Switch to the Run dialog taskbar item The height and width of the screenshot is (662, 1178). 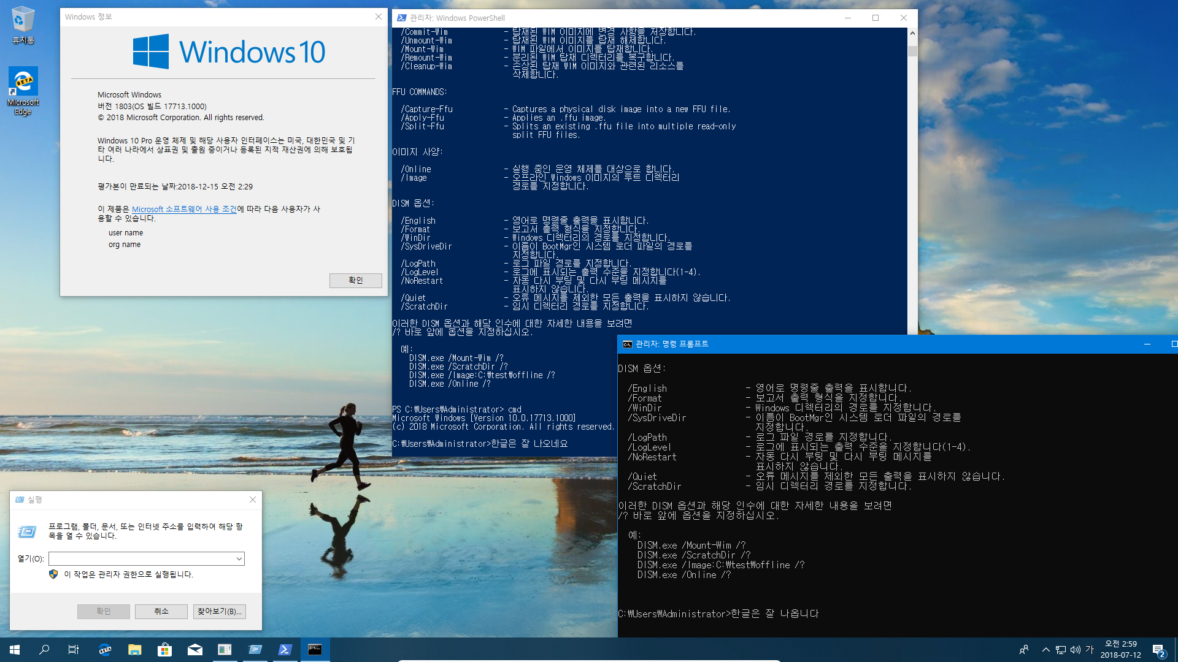tap(255, 650)
